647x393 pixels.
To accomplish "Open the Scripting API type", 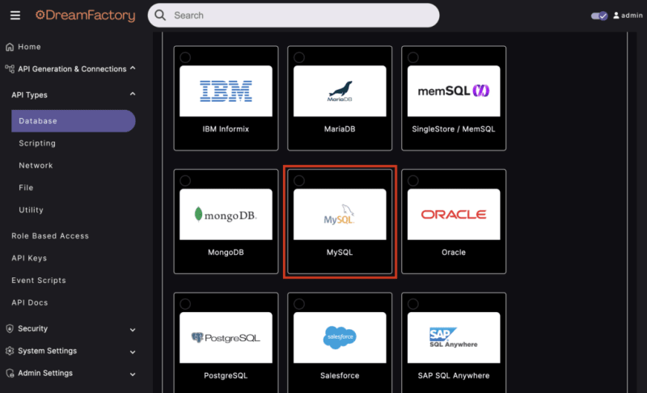I will point(37,143).
